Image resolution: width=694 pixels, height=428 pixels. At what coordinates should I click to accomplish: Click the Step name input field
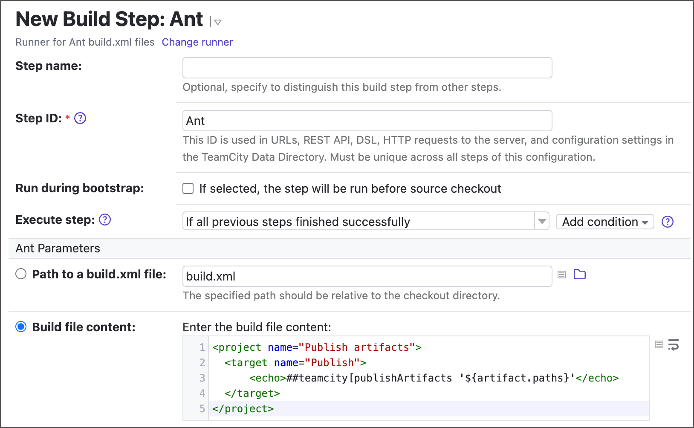367,67
